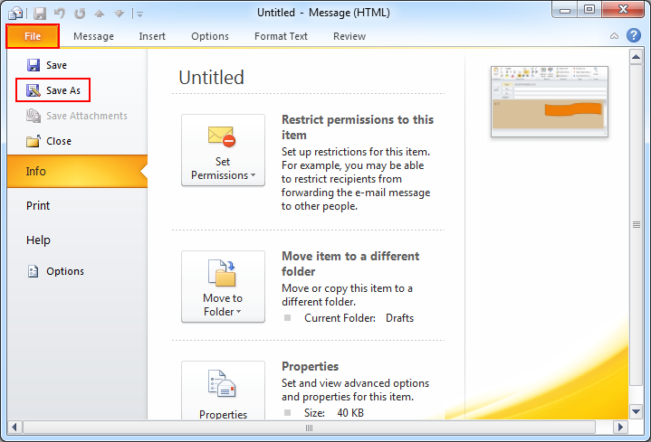Screen dimensions: 651x442
Task: Click the 'Properties' section heading text
Action: tap(310, 367)
